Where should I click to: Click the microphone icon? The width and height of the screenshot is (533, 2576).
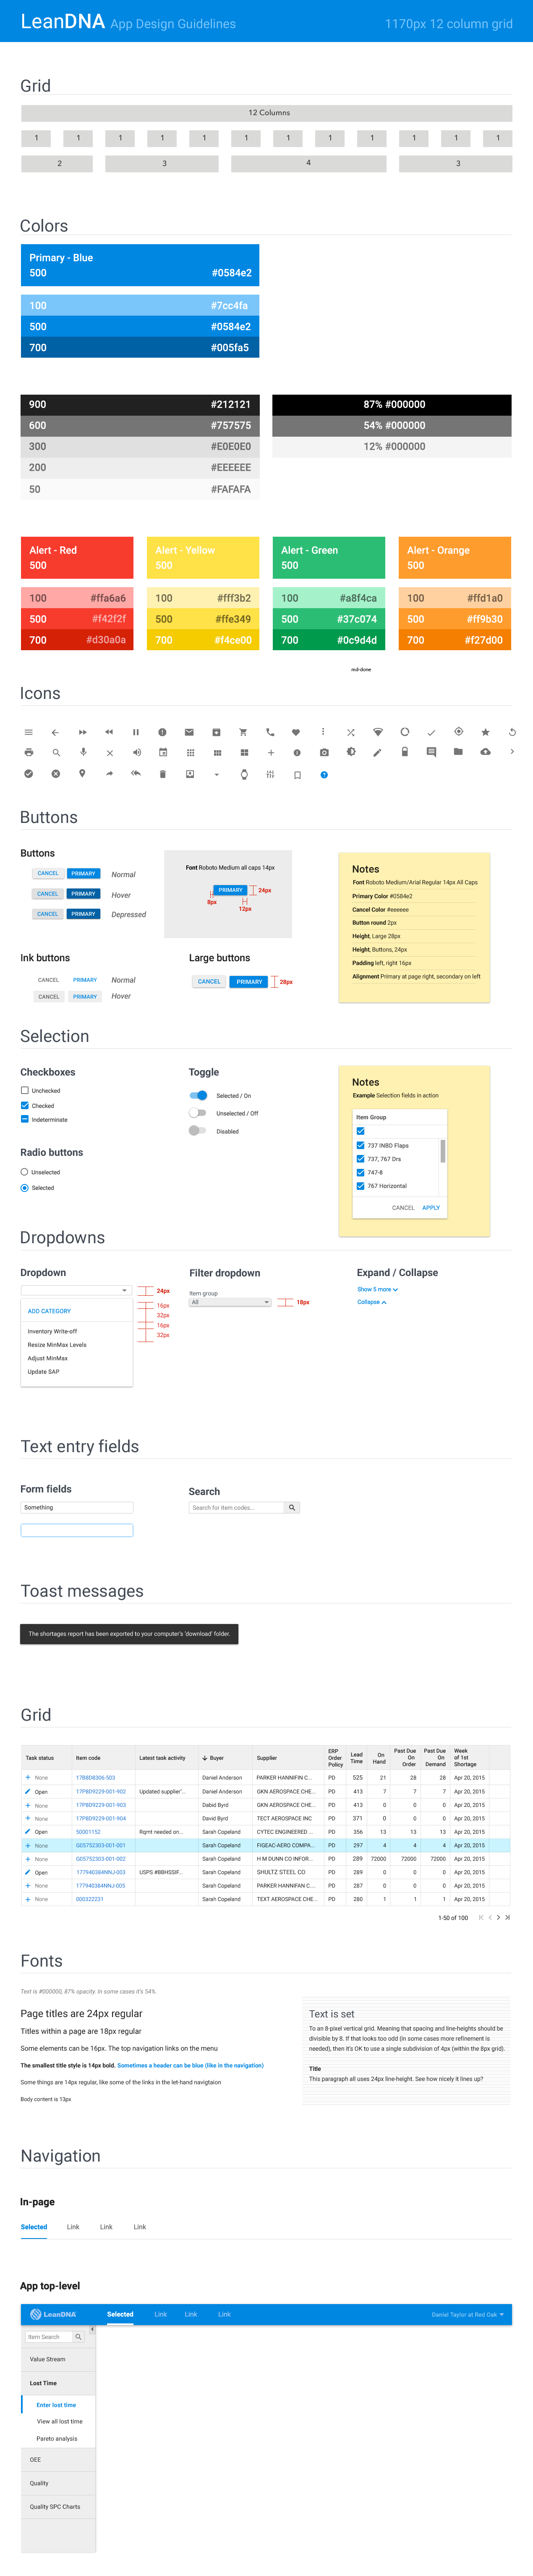(83, 752)
